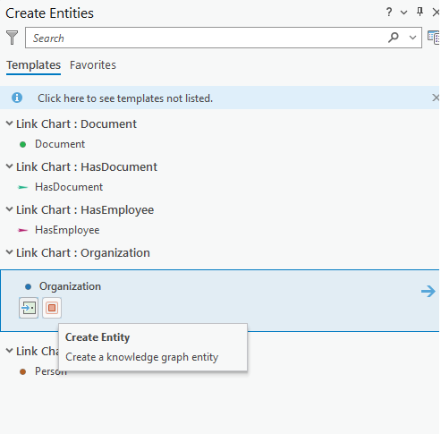
Task: Collapse Link Chart : HasDocument group
Action: [10, 166]
